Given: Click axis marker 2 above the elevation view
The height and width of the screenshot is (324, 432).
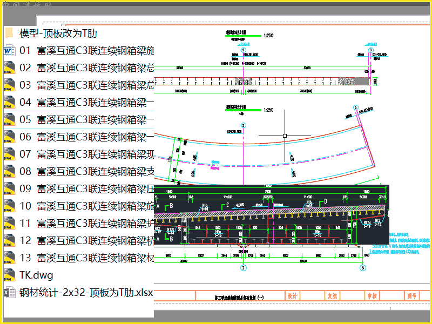Looking at the screenshot, I should click(x=244, y=50).
